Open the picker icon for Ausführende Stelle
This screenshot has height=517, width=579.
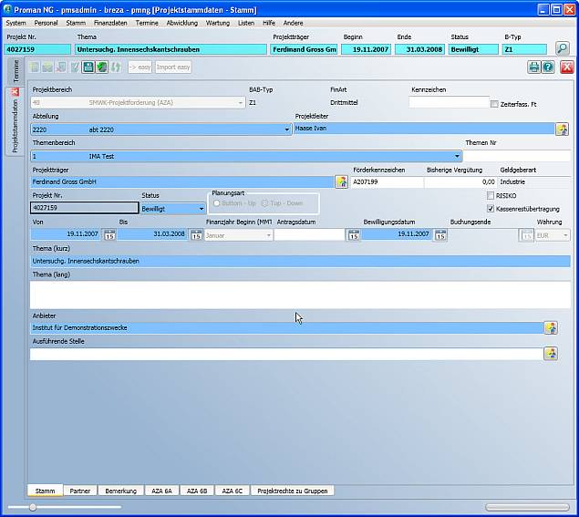click(x=551, y=354)
